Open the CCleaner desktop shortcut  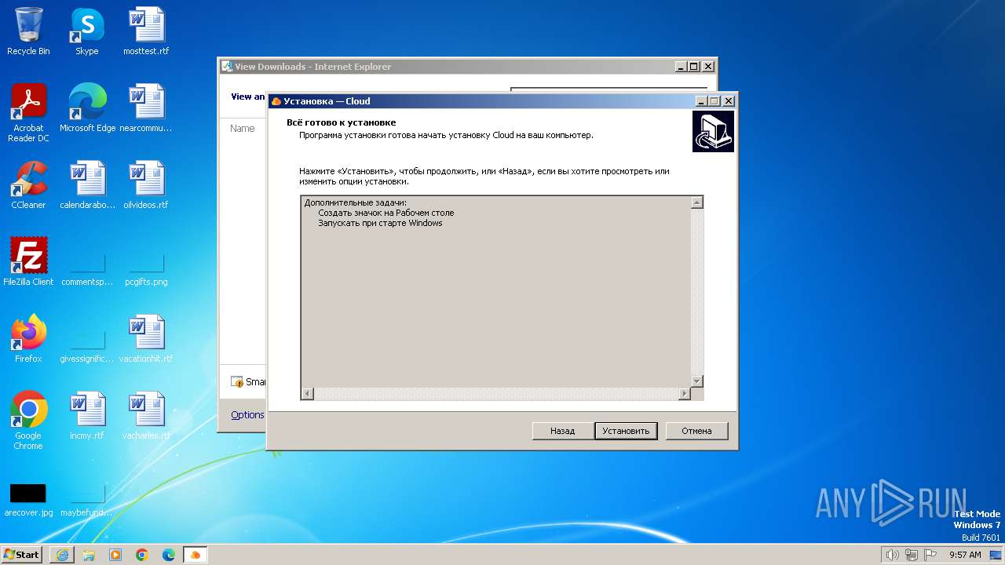tap(28, 185)
